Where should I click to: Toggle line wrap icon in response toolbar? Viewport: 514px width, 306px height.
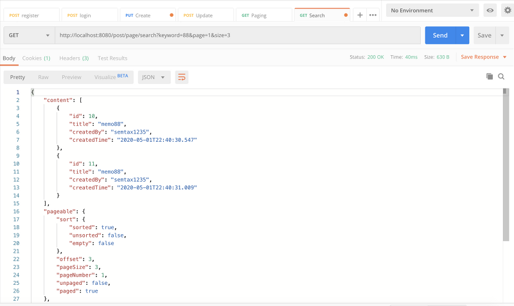pyautogui.click(x=182, y=77)
